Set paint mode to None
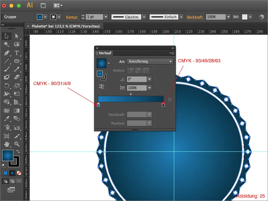The height and width of the screenshot is (201, 268). 19,173
